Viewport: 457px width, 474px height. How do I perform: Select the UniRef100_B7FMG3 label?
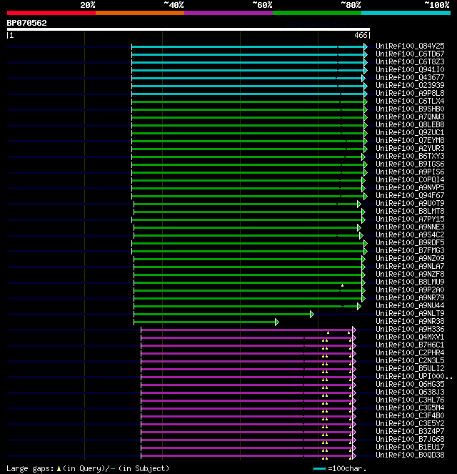(410, 250)
